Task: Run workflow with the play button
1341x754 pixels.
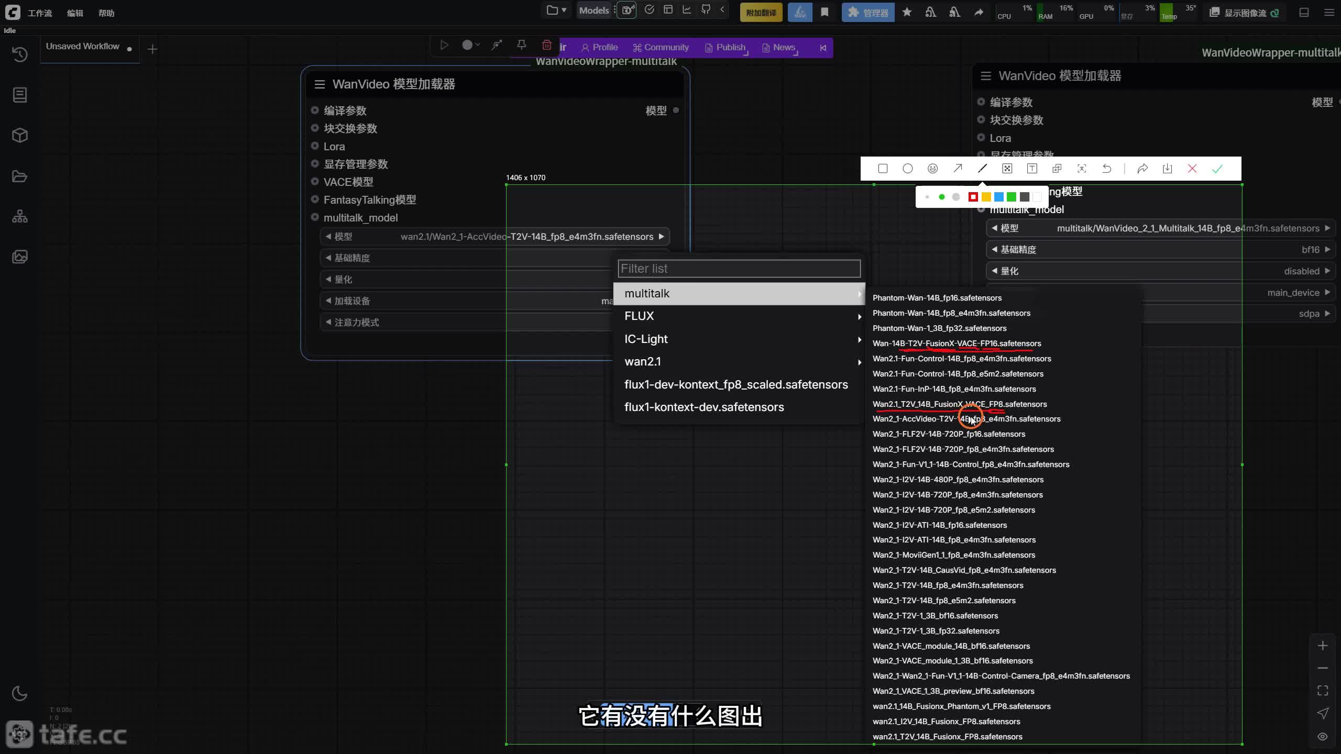Action: tap(444, 45)
